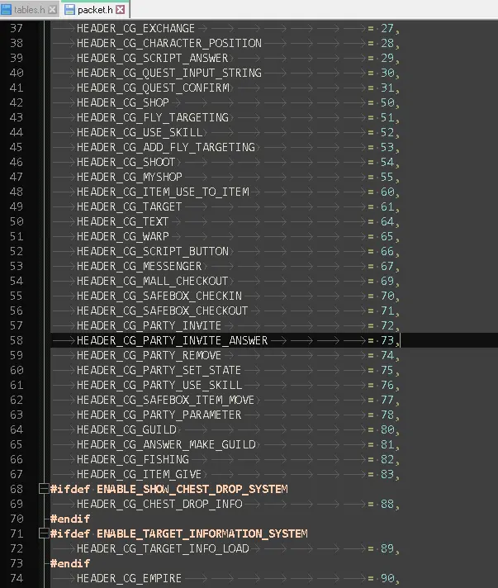Screen dimensions: 498x588
Task: Click line number 37 in the margin
Action: pyautogui.click(x=17, y=28)
